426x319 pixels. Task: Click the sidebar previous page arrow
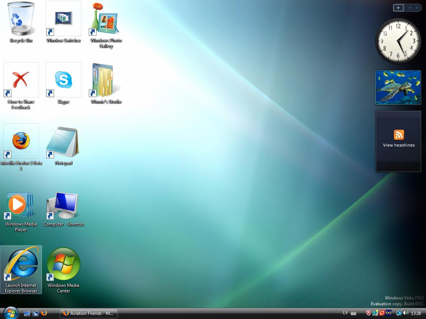point(410,8)
